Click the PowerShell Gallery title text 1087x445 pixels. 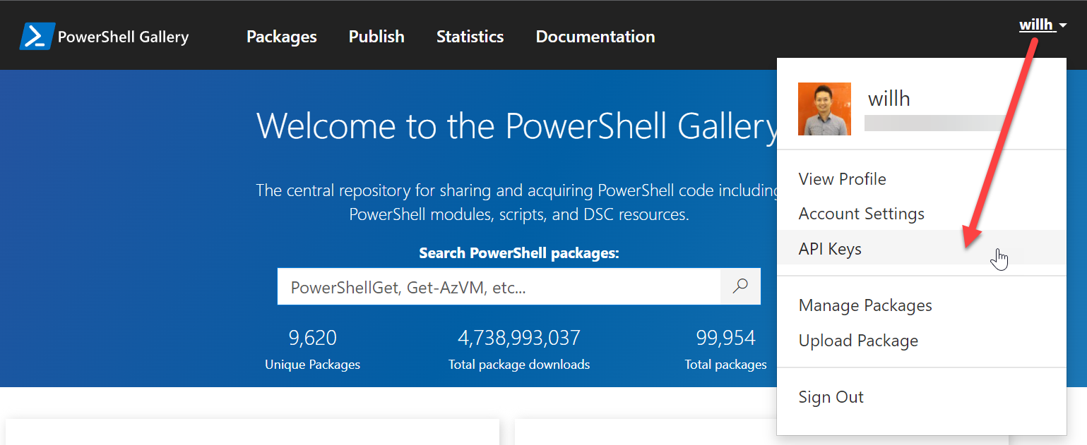coord(123,37)
